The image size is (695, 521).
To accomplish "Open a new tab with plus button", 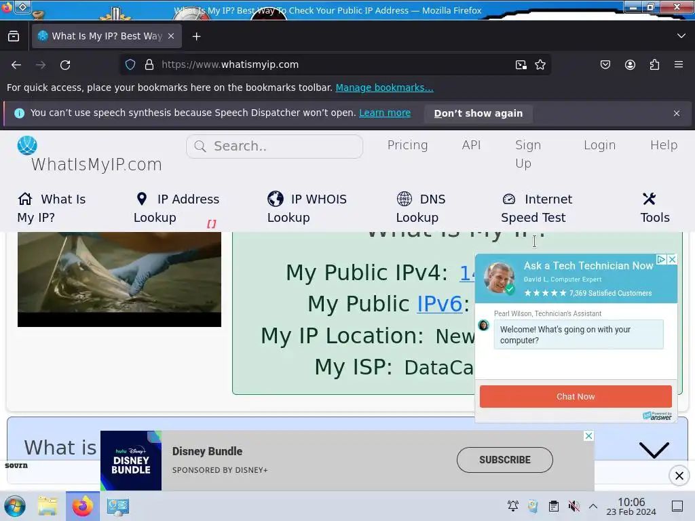I will [x=196, y=37].
